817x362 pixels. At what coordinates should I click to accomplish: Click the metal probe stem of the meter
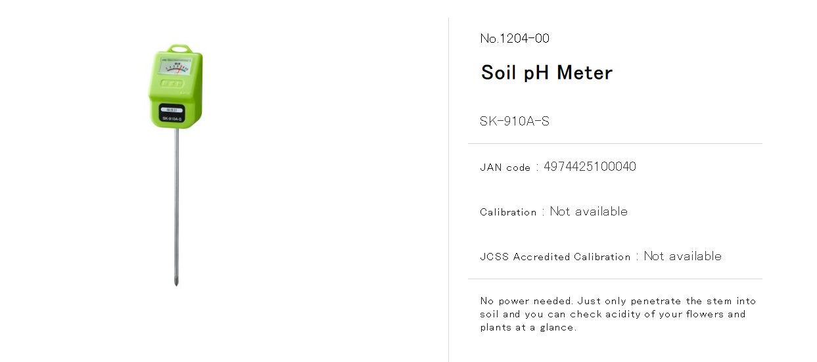(x=175, y=206)
